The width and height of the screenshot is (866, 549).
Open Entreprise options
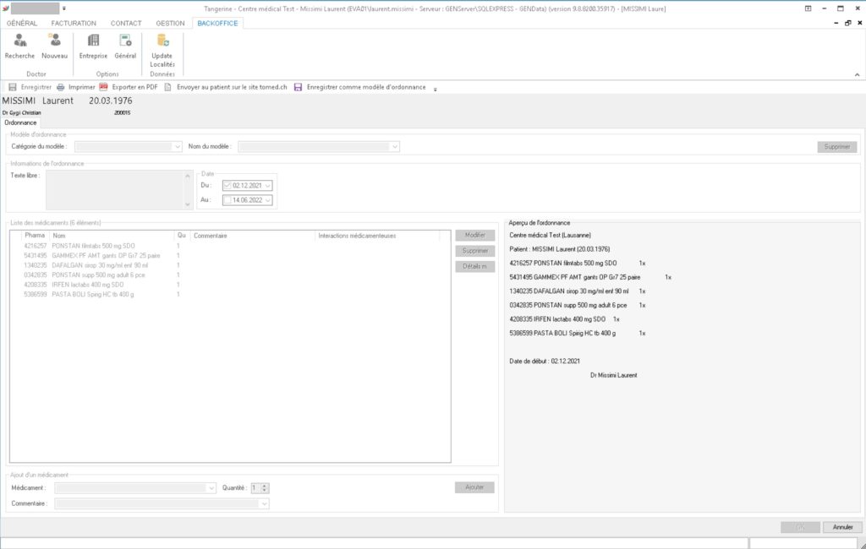point(93,46)
